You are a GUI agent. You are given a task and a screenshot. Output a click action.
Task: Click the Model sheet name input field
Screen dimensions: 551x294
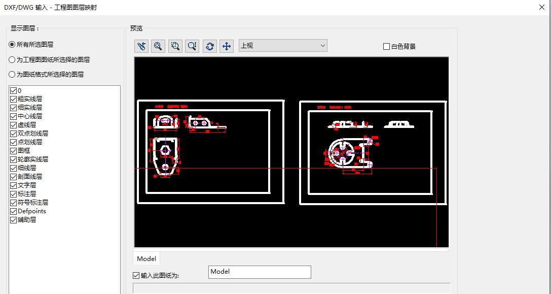[x=260, y=272]
